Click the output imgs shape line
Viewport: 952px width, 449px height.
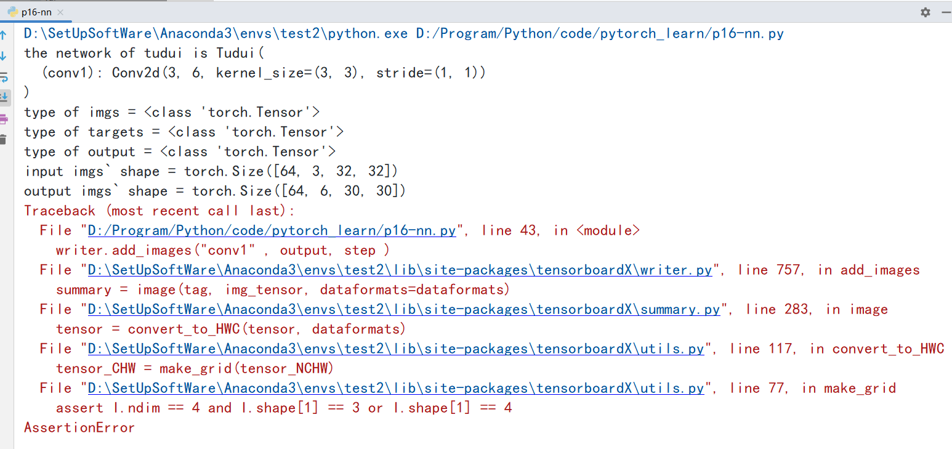[214, 192]
